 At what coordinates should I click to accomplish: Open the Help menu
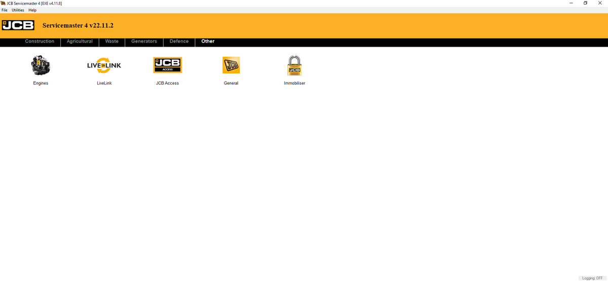32,10
